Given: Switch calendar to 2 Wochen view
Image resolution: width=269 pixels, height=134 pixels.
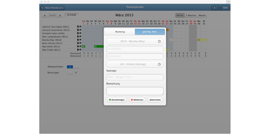Looking at the screenshot, I should [191, 16].
